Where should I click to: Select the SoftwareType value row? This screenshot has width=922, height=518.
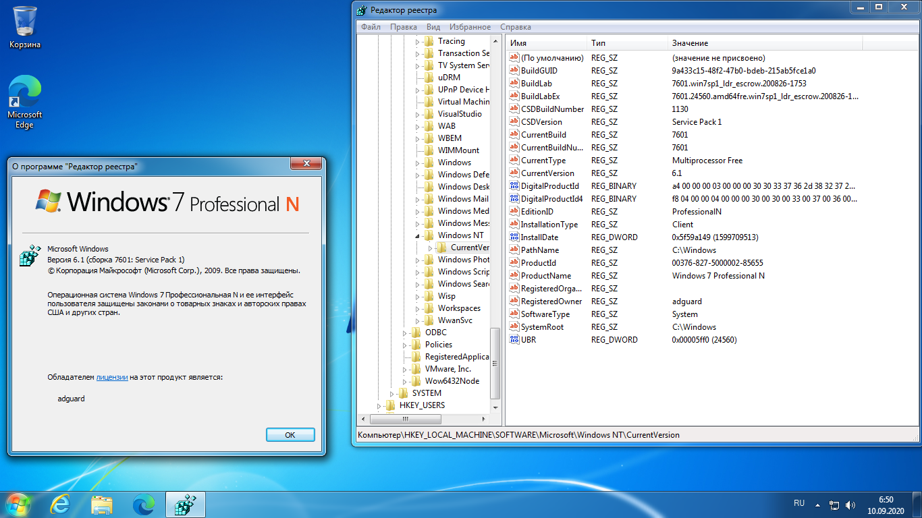pos(711,314)
